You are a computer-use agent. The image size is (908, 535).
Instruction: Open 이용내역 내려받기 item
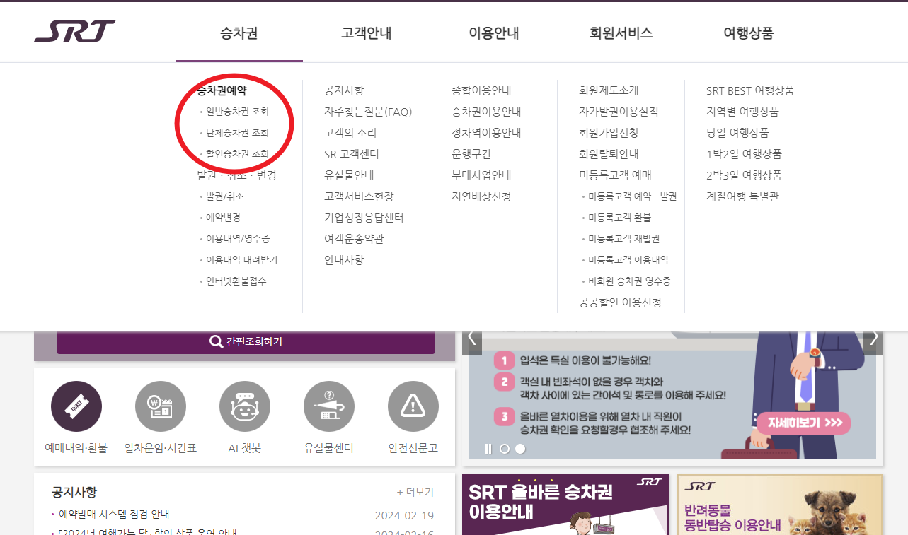pos(241,260)
